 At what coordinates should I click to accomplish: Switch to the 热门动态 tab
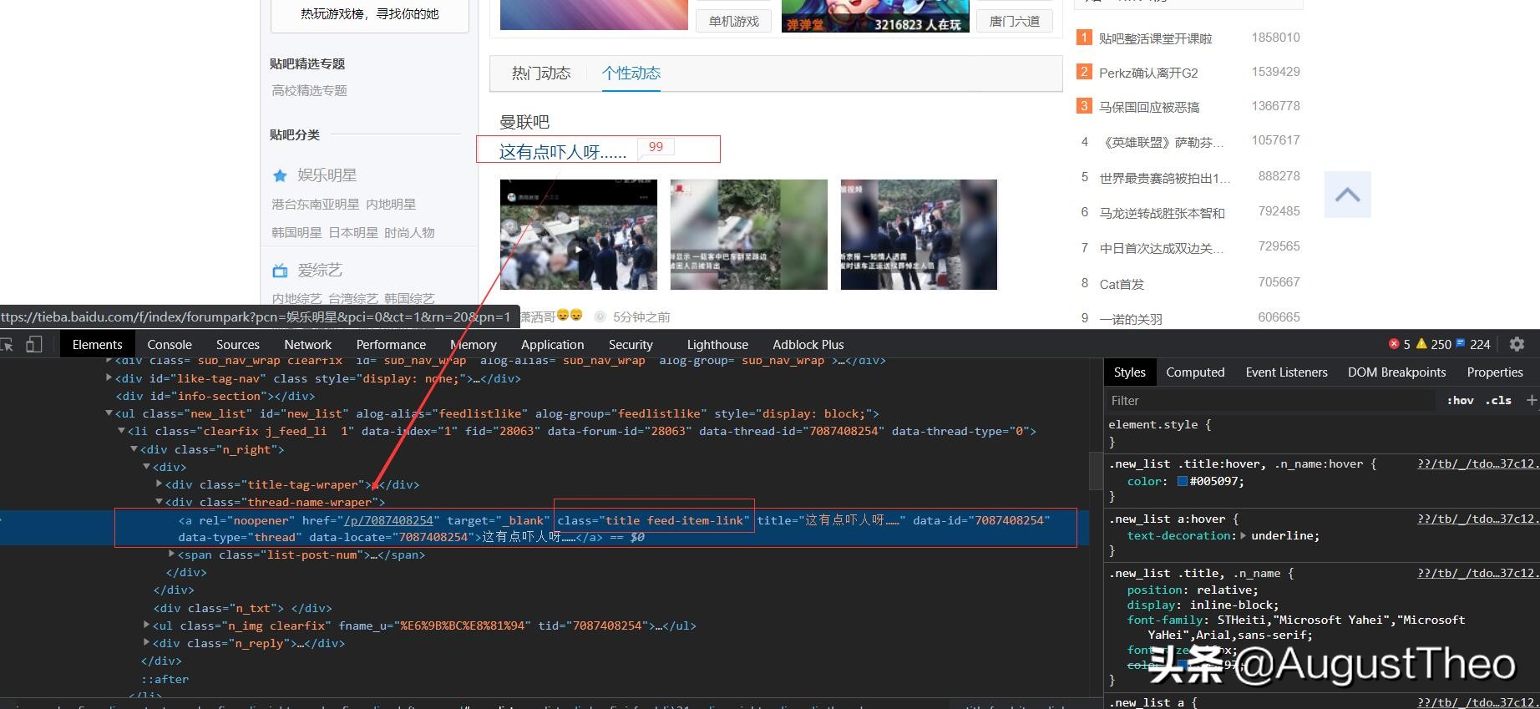click(x=541, y=73)
